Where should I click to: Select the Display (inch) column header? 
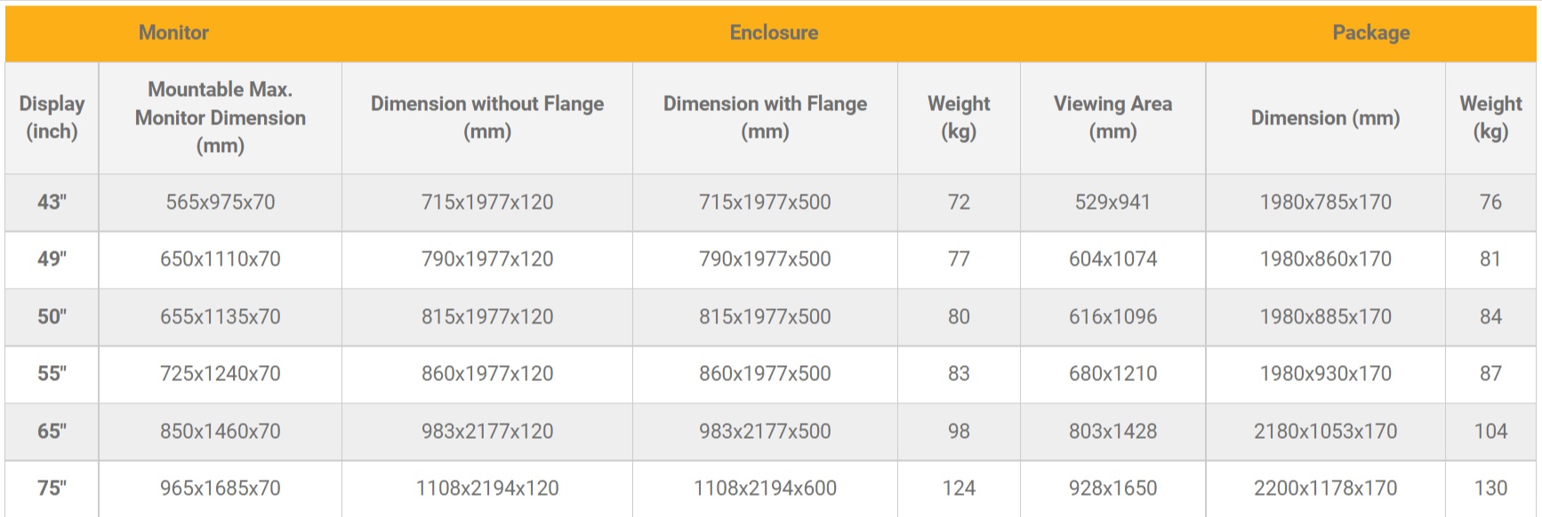pyautogui.click(x=52, y=117)
